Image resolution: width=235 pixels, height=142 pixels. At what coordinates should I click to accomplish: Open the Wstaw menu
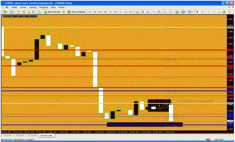23,7
